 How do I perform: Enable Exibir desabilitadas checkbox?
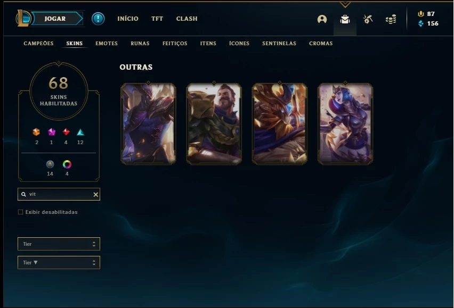click(x=21, y=212)
